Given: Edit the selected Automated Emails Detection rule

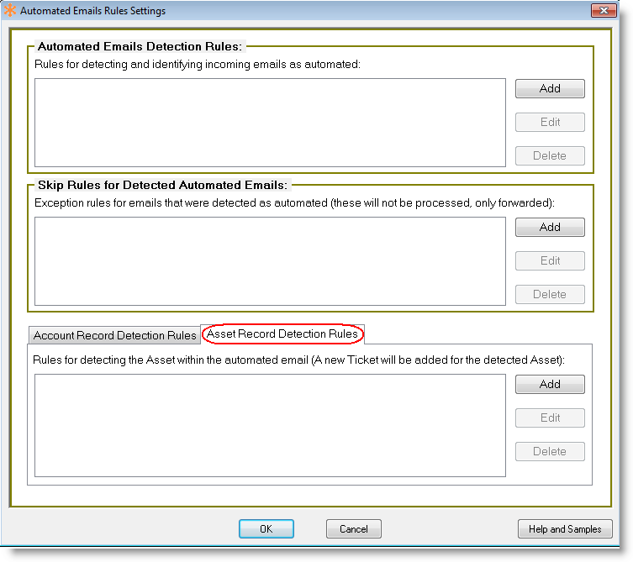Looking at the screenshot, I should point(550,122).
